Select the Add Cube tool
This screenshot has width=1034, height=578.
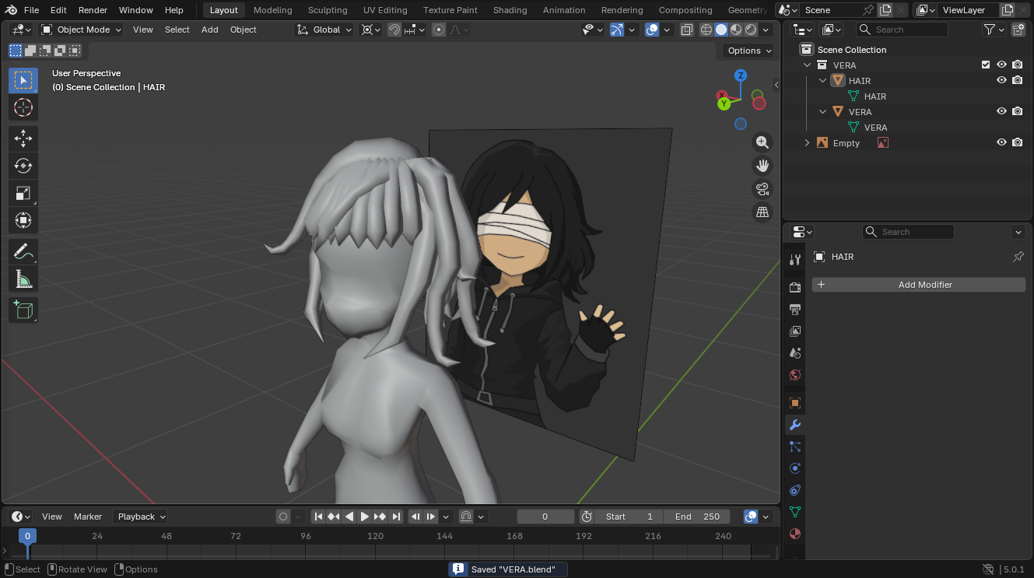(x=23, y=310)
